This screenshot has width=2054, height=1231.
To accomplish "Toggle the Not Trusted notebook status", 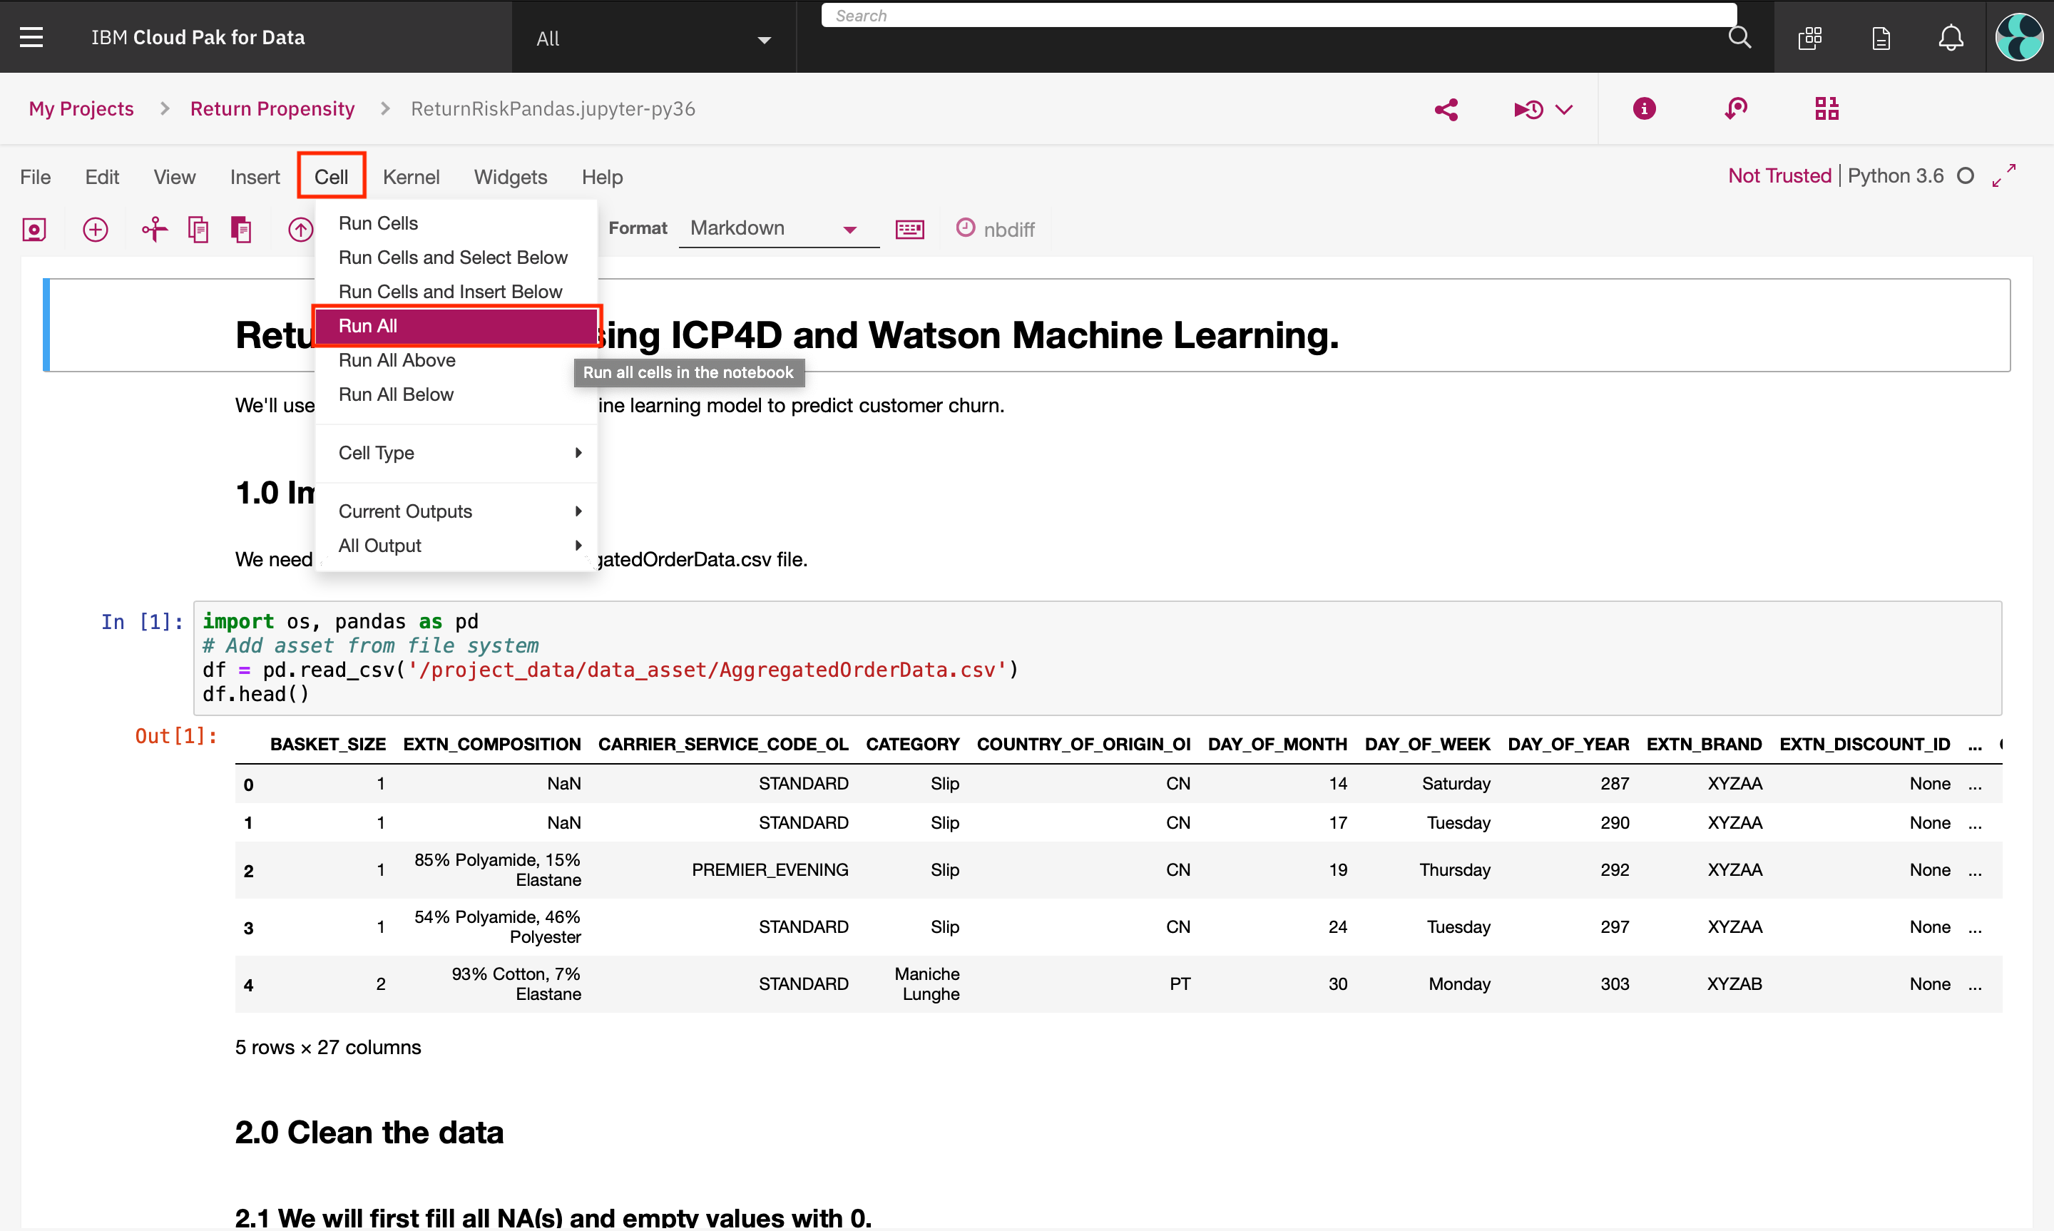I will coord(1779,176).
